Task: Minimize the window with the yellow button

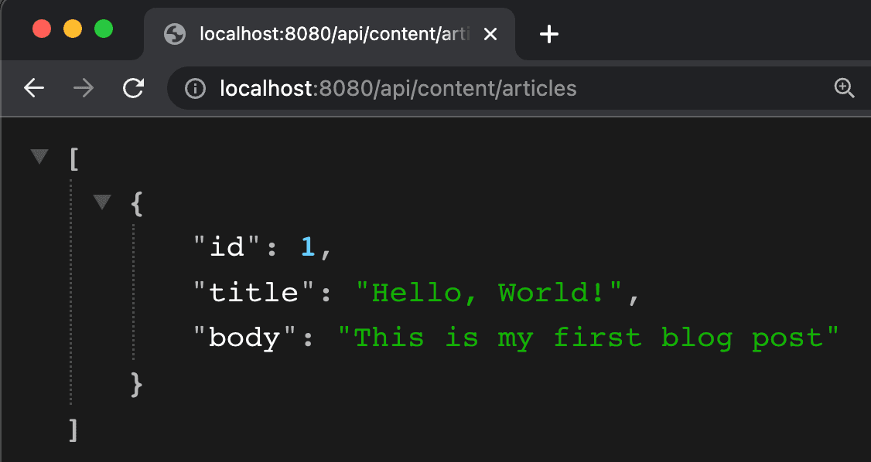Action: coord(72,29)
